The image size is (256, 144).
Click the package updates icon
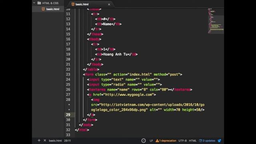point(200,140)
